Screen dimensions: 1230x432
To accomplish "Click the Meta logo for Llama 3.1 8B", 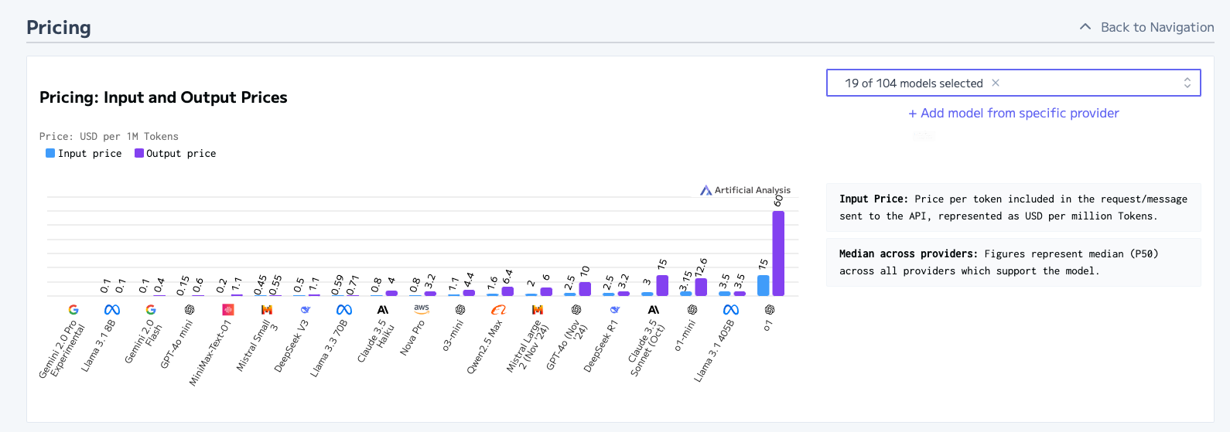I will point(112,310).
